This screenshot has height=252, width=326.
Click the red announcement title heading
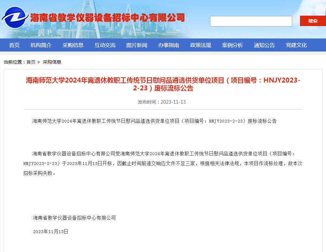pyautogui.click(x=163, y=84)
